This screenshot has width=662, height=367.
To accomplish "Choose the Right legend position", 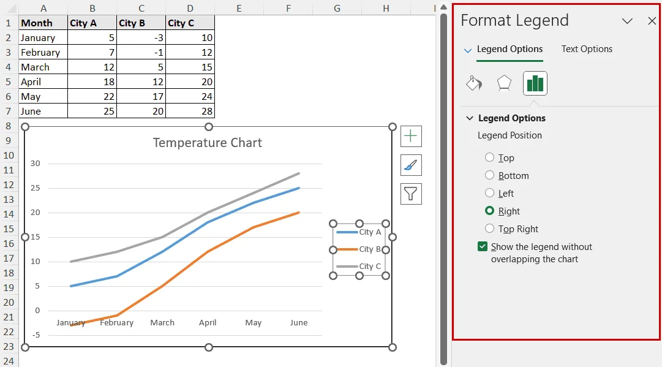I will tap(489, 211).
